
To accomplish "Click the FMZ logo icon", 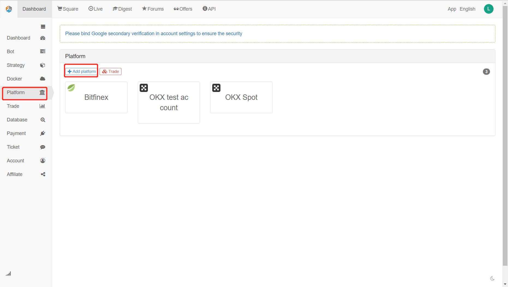I will click(x=9, y=9).
